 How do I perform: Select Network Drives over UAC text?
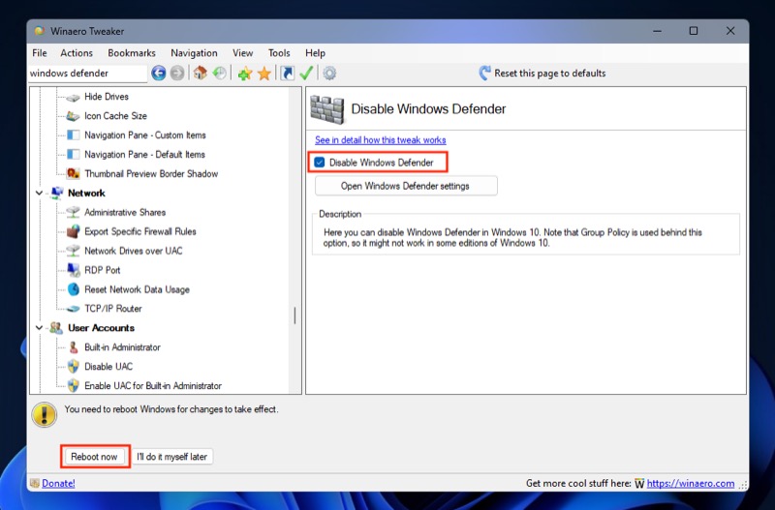click(x=133, y=251)
